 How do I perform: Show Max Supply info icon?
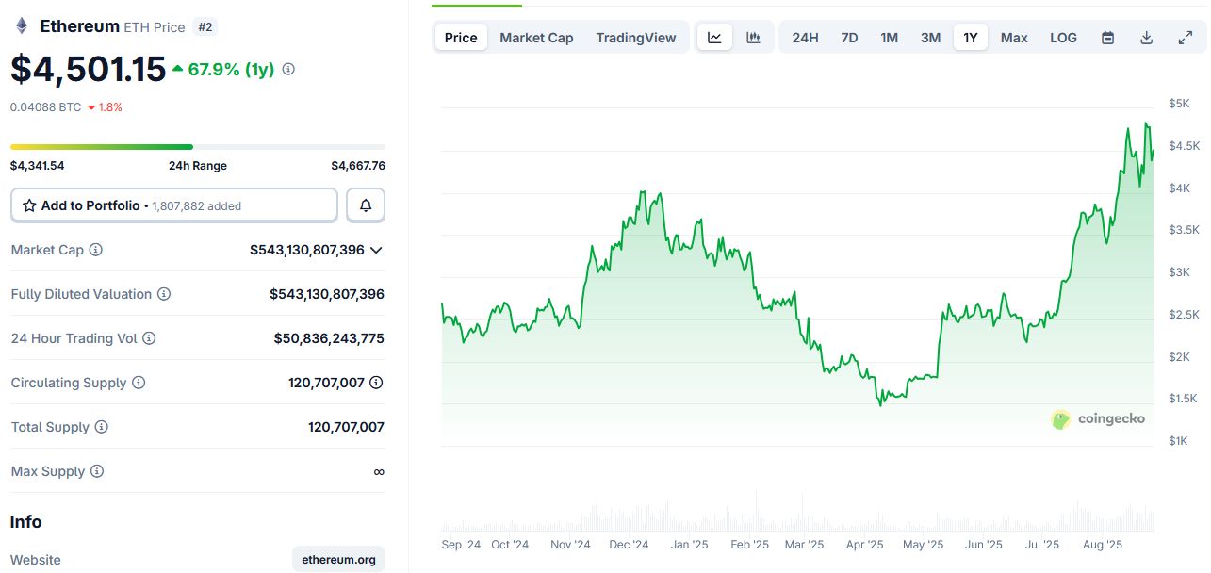click(97, 471)
